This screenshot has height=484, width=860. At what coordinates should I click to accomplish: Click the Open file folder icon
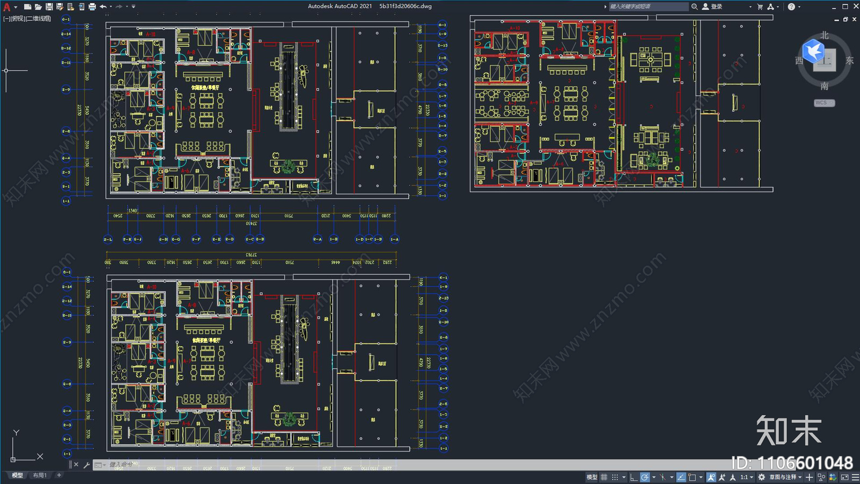38,7
